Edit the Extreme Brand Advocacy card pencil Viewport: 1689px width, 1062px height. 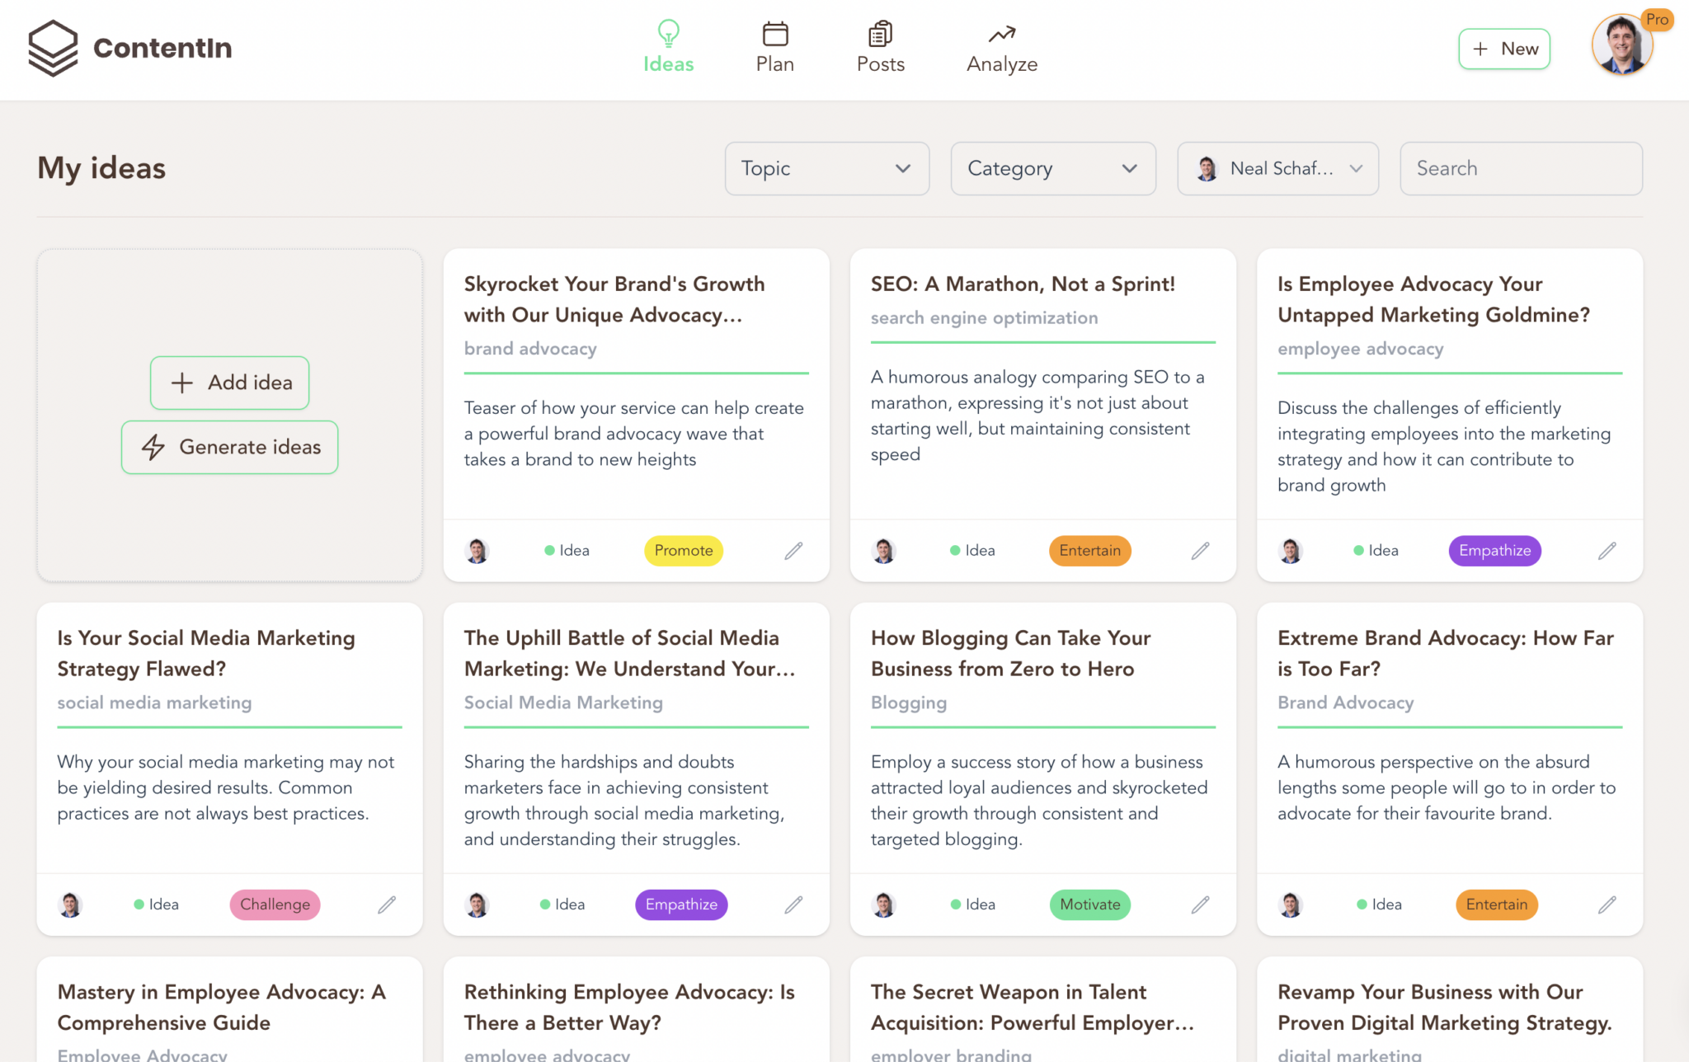[1607, 905]
